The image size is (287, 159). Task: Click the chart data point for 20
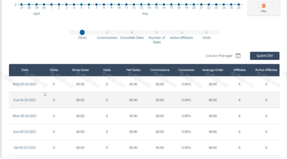[x=194, y=4]
